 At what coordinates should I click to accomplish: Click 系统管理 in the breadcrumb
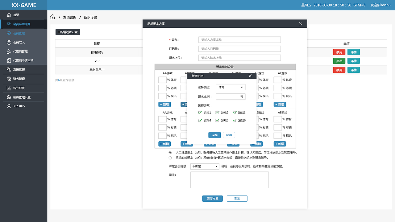point(70,18)
